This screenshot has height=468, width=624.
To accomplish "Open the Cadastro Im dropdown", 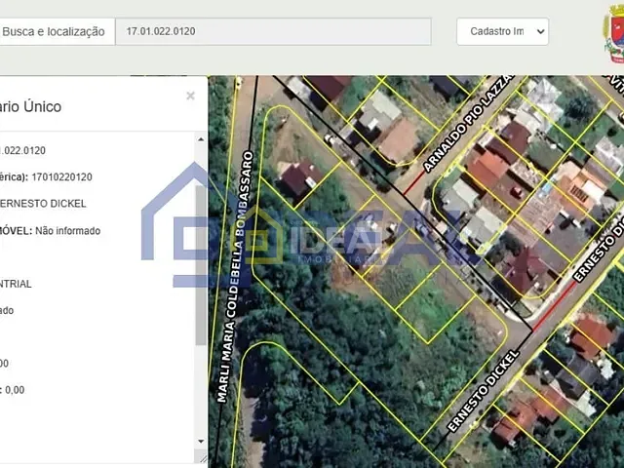I will point(503,31).
